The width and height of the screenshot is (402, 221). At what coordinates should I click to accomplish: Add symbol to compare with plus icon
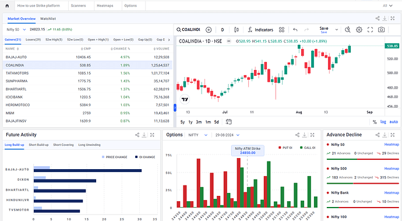(x=209, y=30)
